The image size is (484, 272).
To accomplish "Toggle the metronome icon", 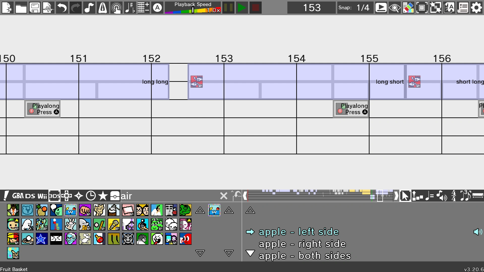I will [x=103, y=8].
